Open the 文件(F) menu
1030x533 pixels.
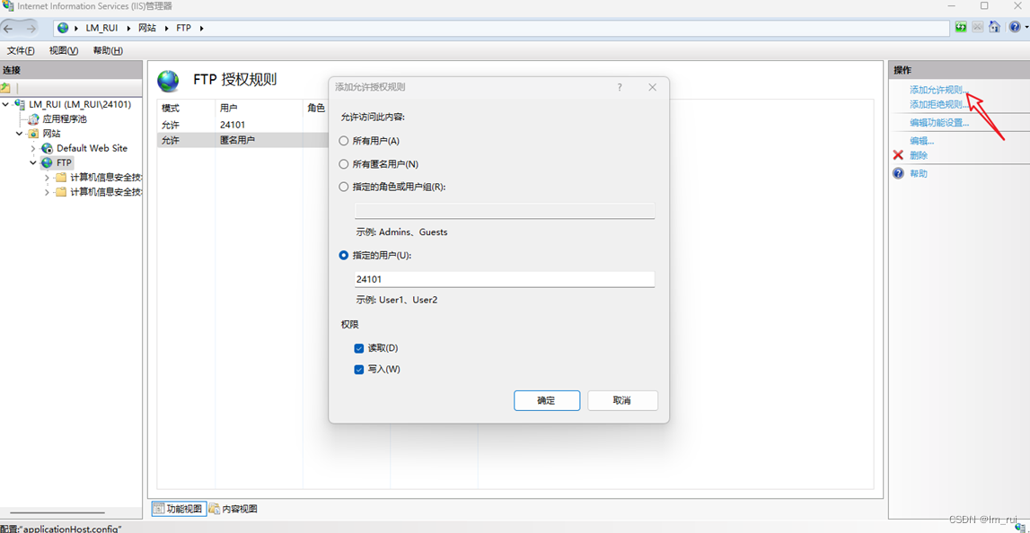pos(21,50)
